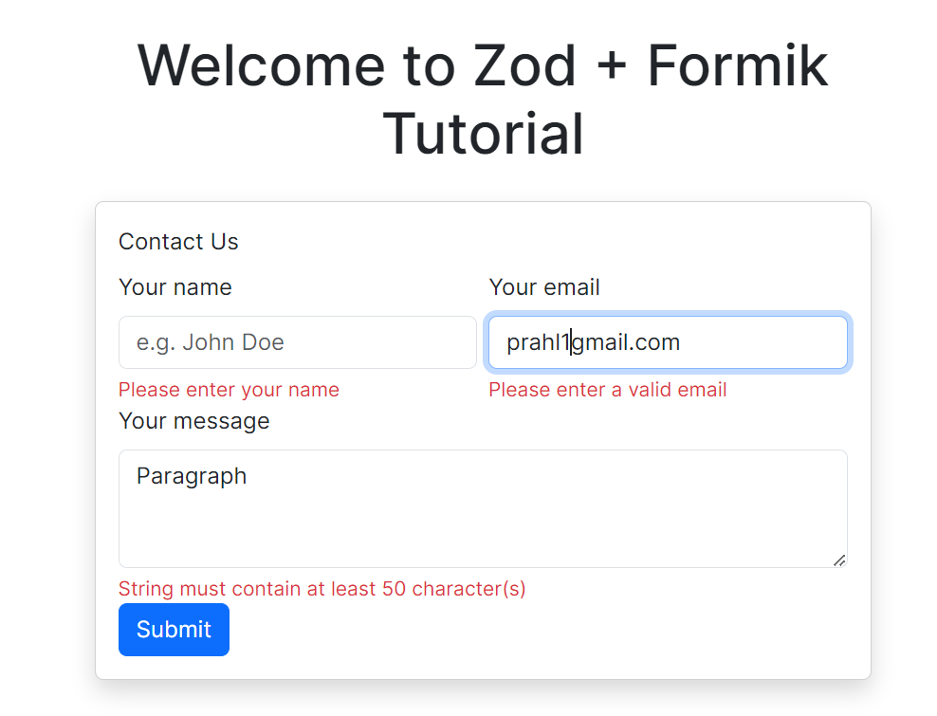Click the "Contact Us" card title
The image size is (937, 716).
tap(178, 242)
